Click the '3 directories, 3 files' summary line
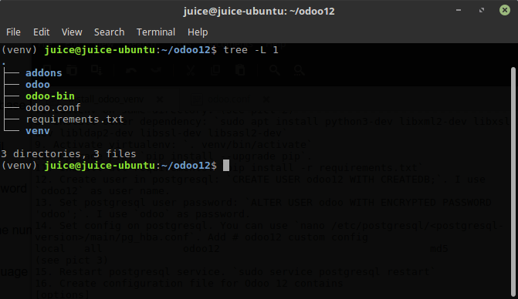518x299 pixels. coord(69,153)
